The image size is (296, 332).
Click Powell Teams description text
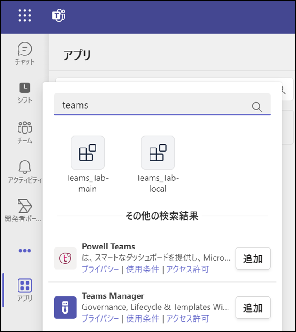tap(156, 258)
